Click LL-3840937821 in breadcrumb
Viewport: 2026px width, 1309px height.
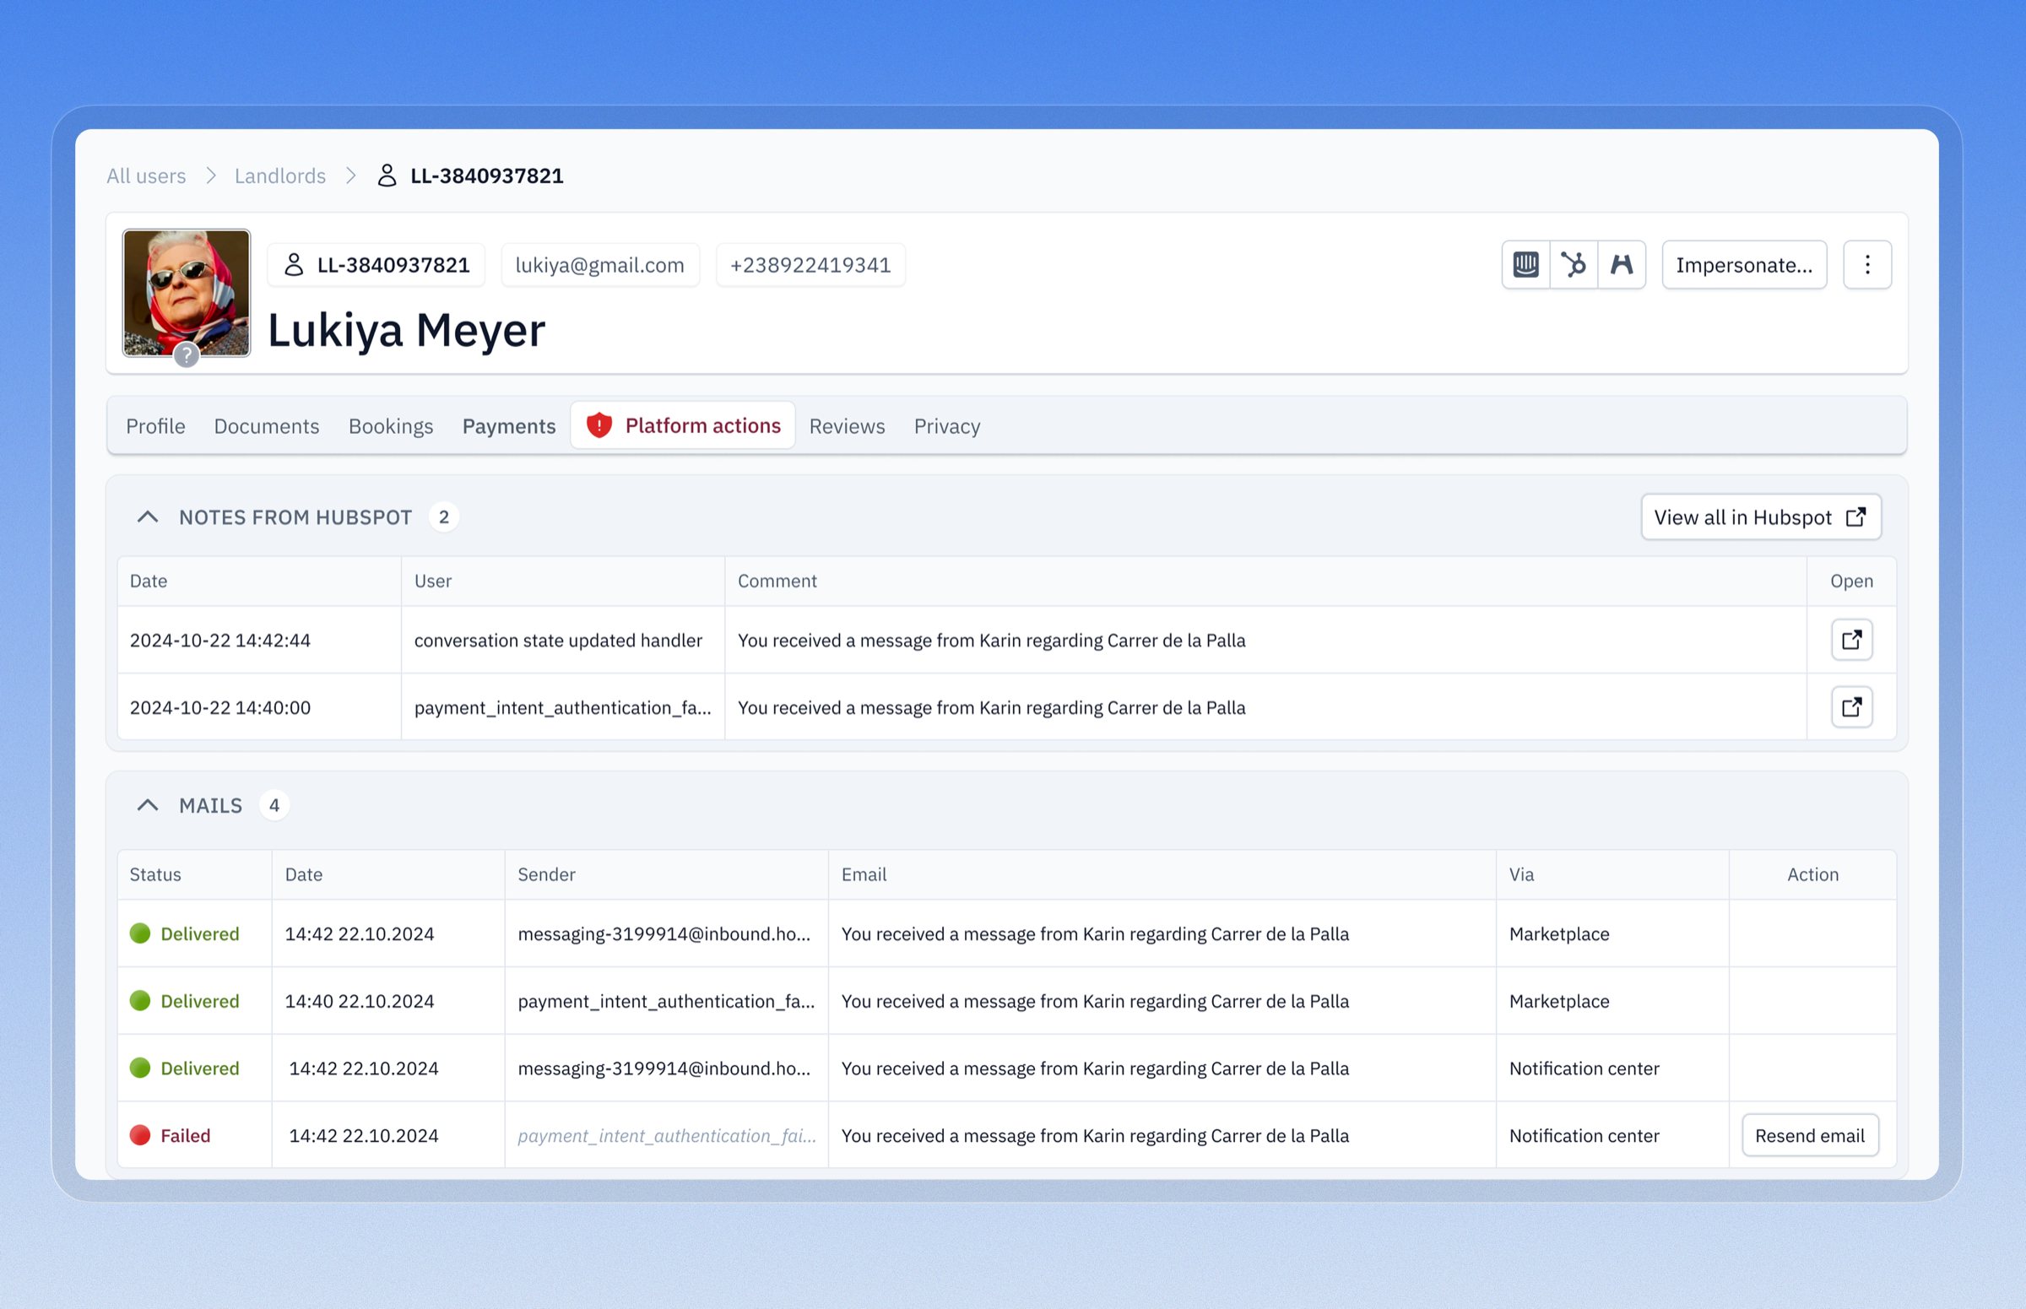coord(487,175)
